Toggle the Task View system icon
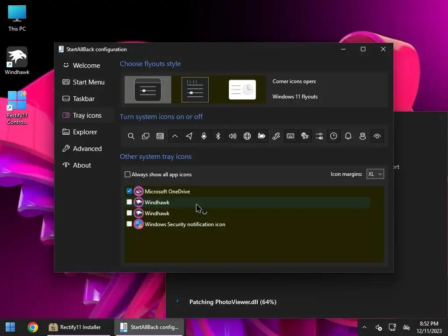448x336 pixels. pos(146,136)
